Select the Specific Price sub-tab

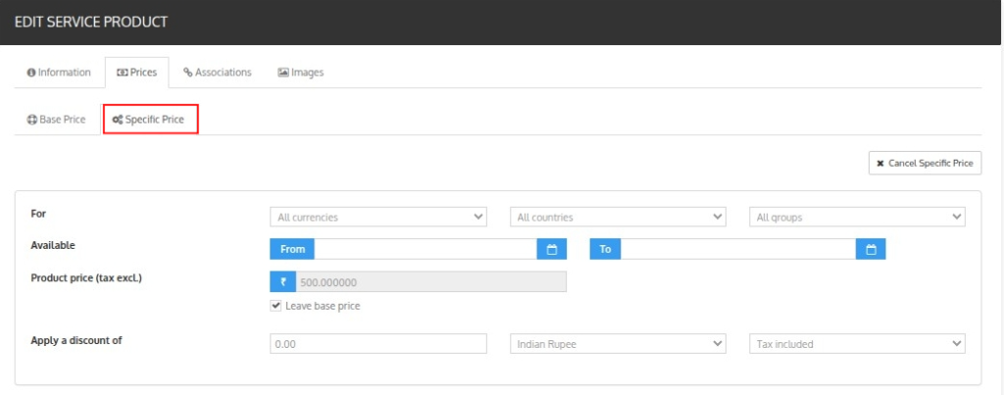(150, 120)
